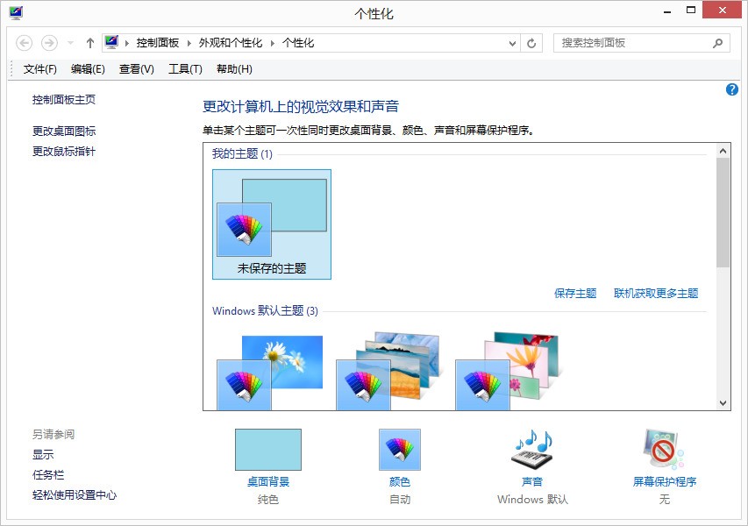The image size is (748, 526).
Task: Open the 文件(F) menu
Action: pos(40,69)
